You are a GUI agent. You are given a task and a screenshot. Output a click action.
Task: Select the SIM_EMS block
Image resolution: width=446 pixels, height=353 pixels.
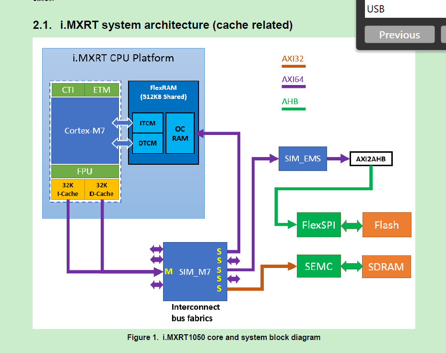(303, 158)
